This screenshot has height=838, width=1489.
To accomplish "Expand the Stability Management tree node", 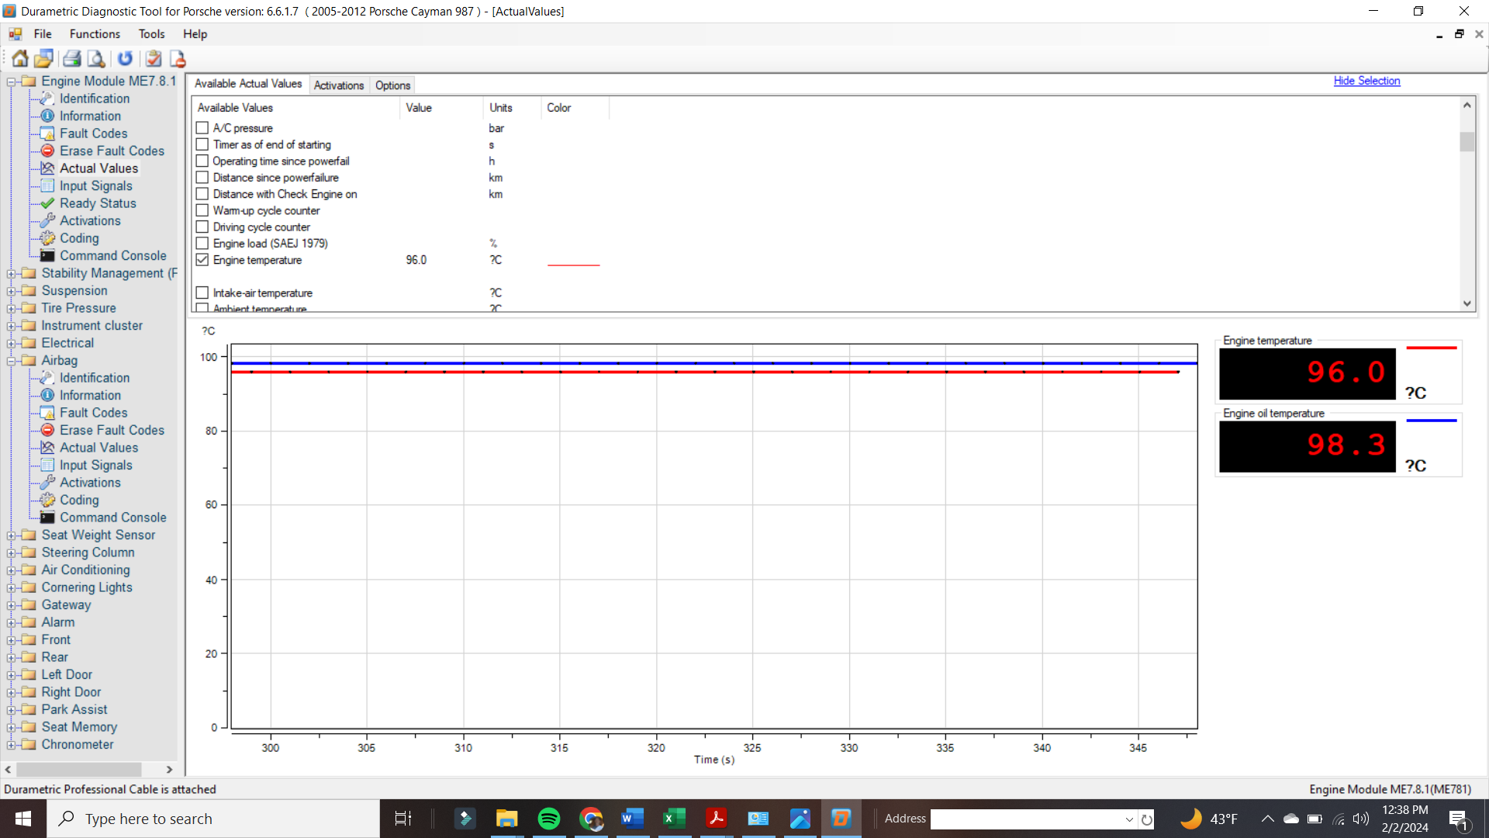I will point(11,274).
